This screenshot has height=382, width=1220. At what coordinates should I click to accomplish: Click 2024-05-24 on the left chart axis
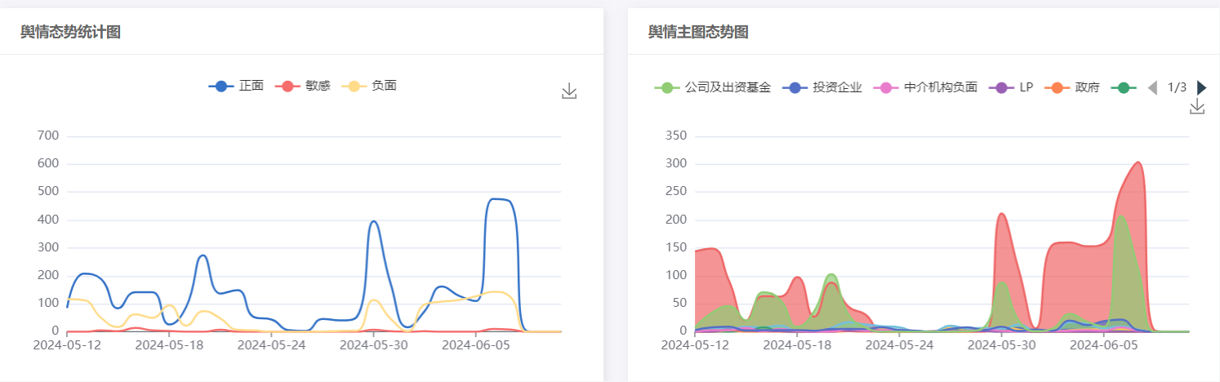271,344
